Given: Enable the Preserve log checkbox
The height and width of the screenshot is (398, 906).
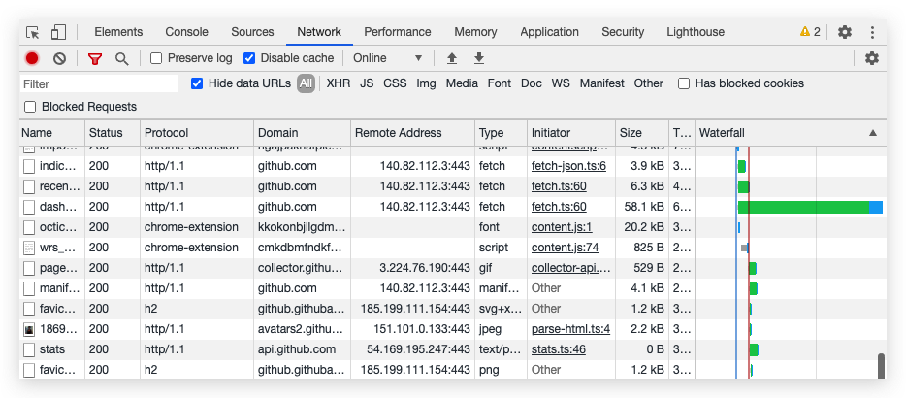Looking at the screenshot, I should [x=156, y=58].
